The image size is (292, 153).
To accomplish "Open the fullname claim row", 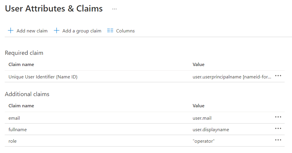I will coord(16,130).
